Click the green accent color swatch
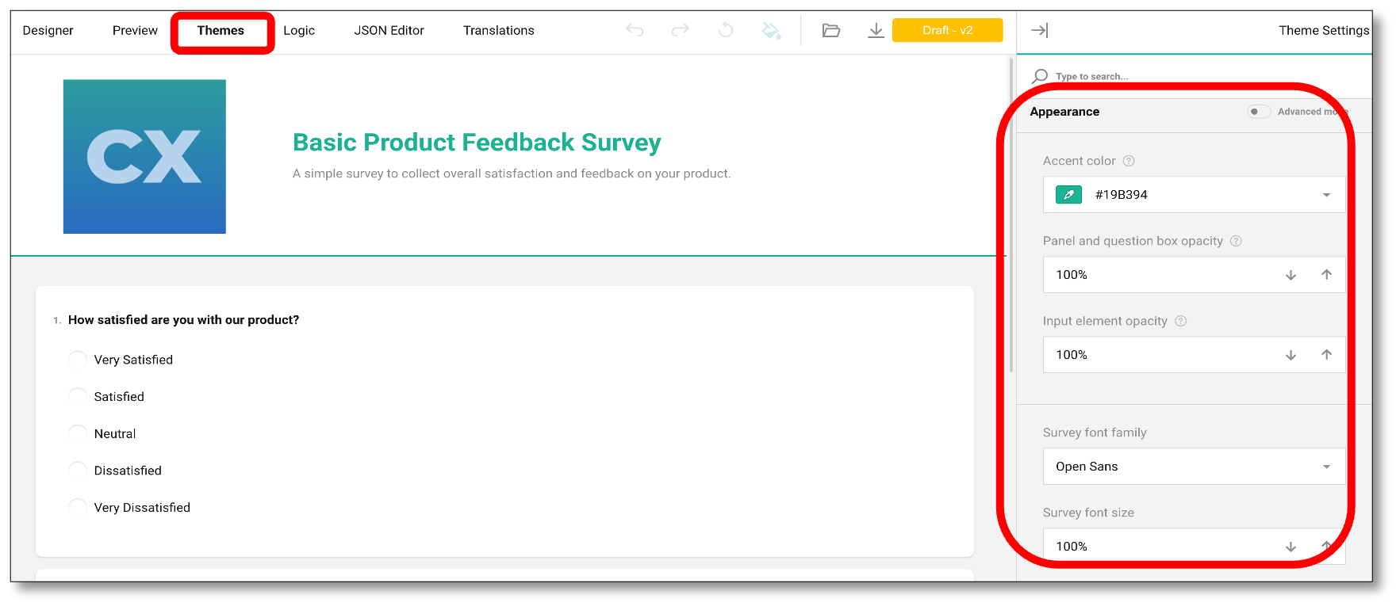 [1068, 195]
